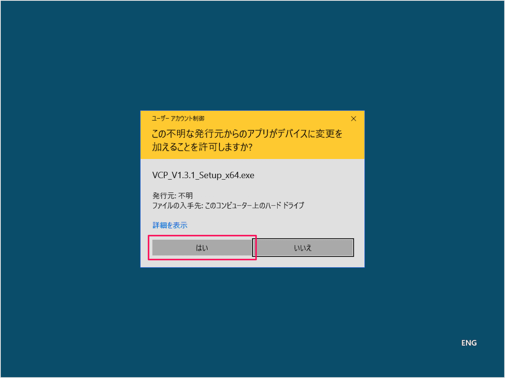Image resolution: width=505 pixels, height=378 pixels.
Task: Click the yellow warning question heading
Action: point(247,140)
